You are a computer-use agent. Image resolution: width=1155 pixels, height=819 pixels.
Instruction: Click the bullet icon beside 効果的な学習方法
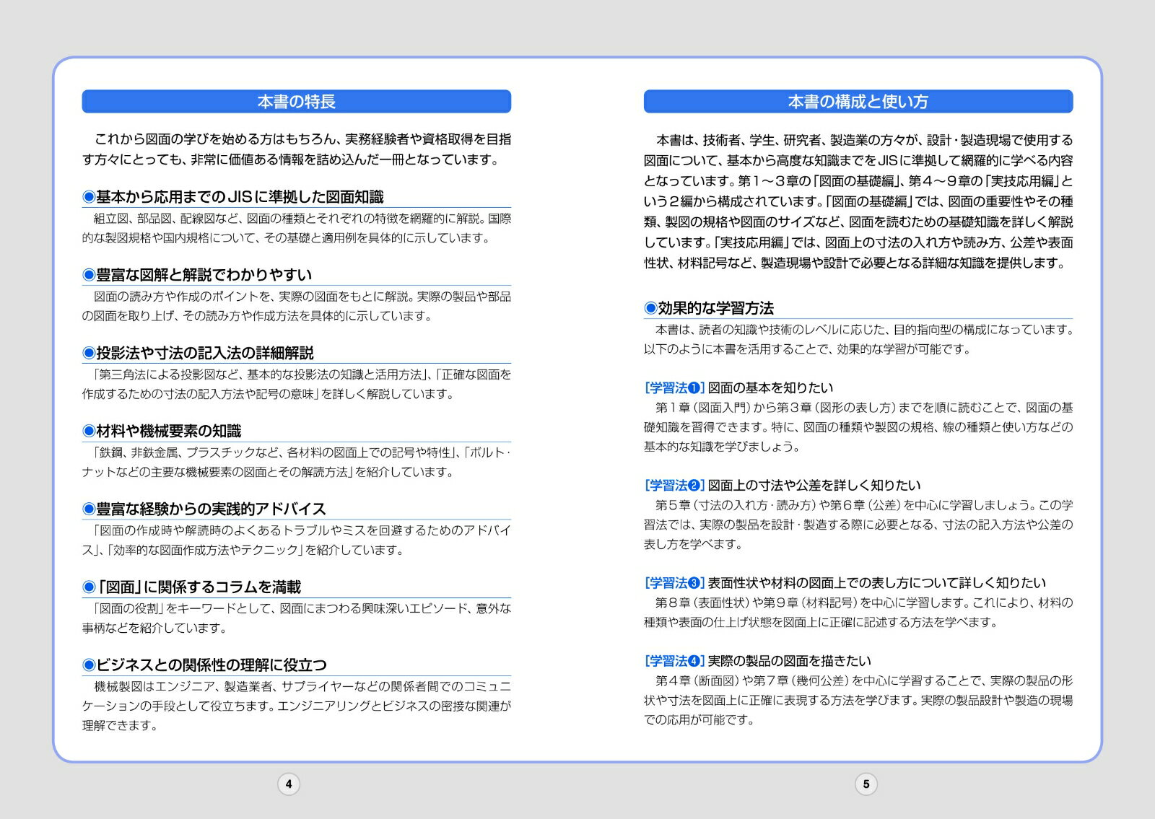pyautogui.click(x=650, y=309)
